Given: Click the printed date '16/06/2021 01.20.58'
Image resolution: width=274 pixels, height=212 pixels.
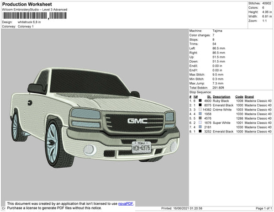Looking at the screenshot, I should (188, 208).
